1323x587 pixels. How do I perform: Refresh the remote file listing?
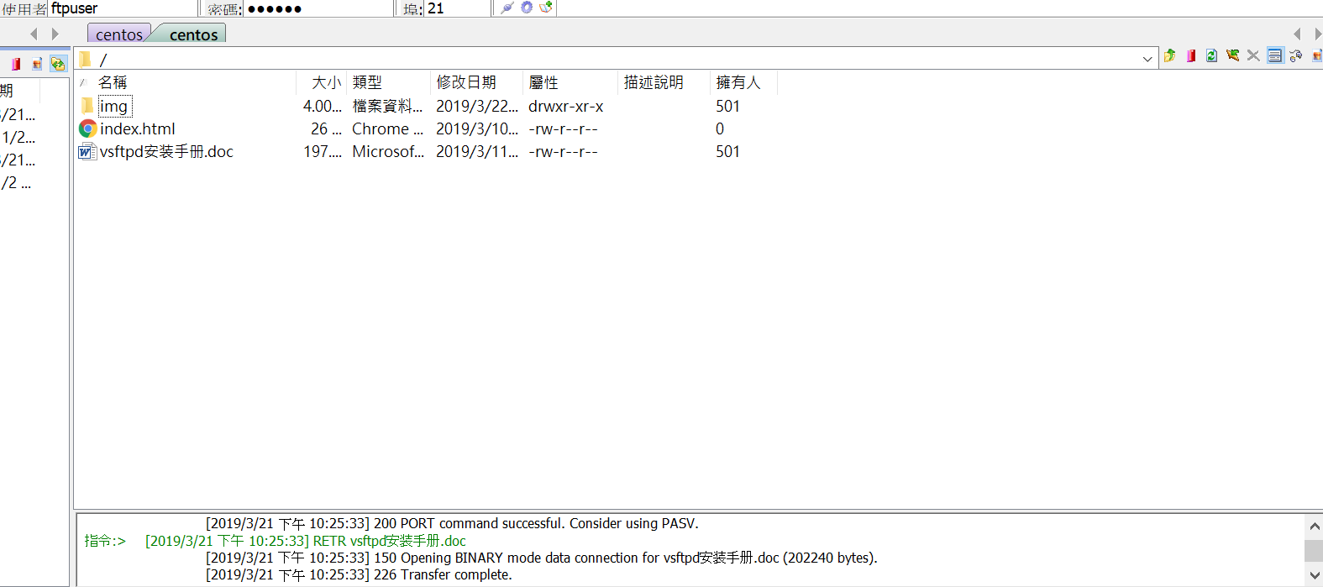pyautogui.click(x=1211, y=55)
